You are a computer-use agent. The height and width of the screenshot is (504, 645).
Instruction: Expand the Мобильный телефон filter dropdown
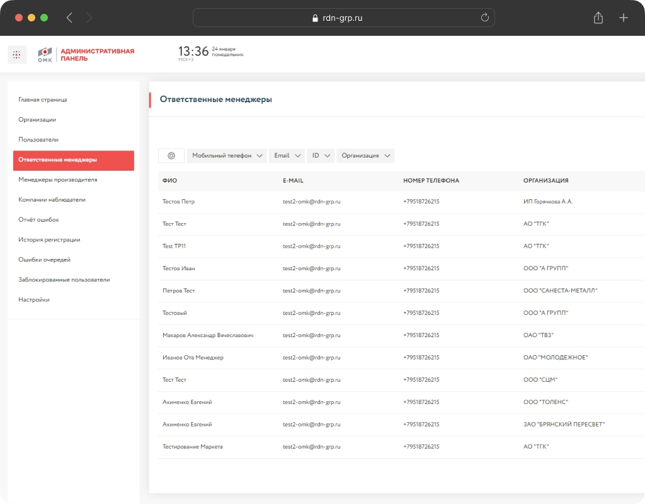(227, 156)
